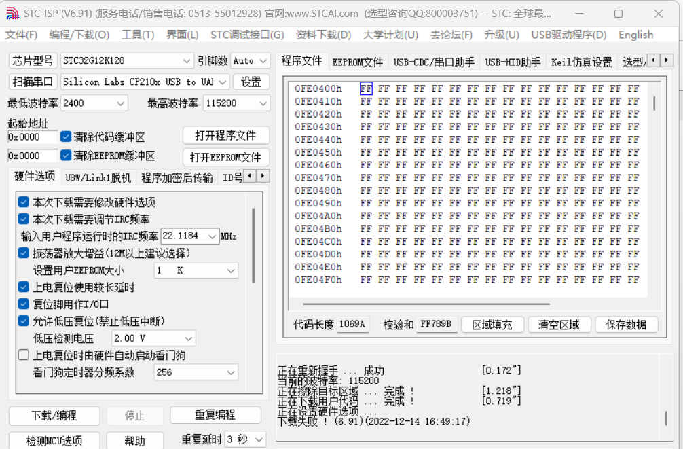The height and width of the screenshot is (449, 683).
Task: Open the 升级(U) menu
Action: 501,35
